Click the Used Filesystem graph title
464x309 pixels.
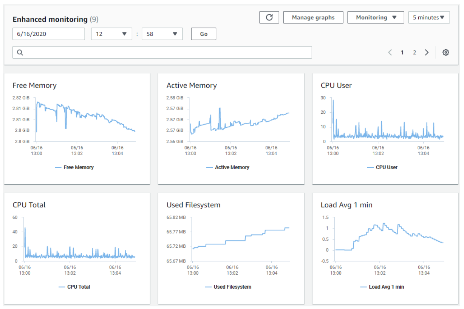(193, 205)
